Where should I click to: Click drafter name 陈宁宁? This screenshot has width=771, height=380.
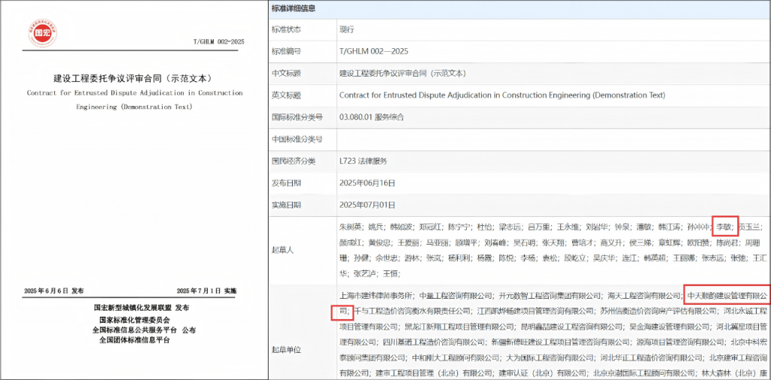(459, 227)
